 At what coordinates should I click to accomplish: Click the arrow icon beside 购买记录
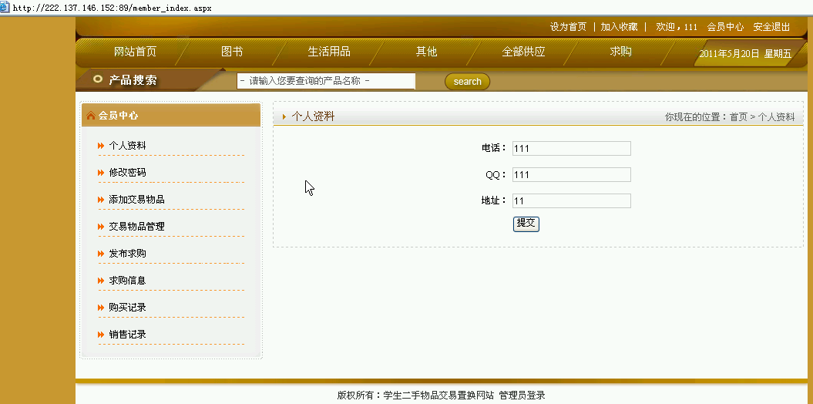(101, 308)
